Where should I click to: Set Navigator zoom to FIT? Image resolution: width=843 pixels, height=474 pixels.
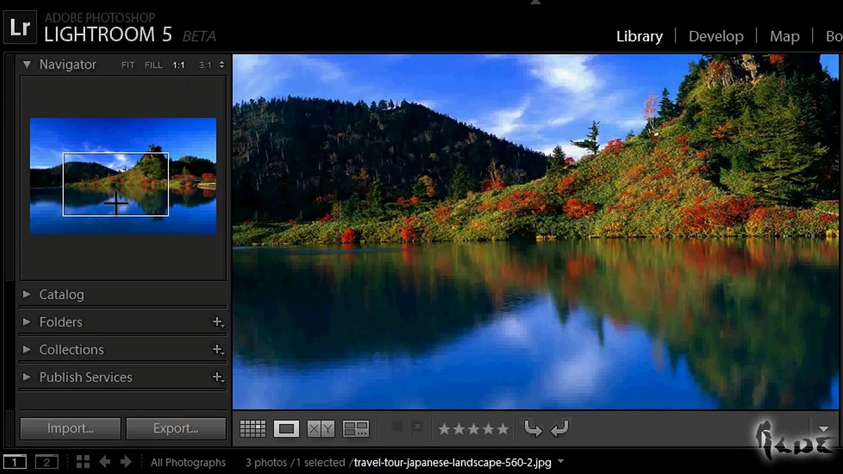point(128,65)
